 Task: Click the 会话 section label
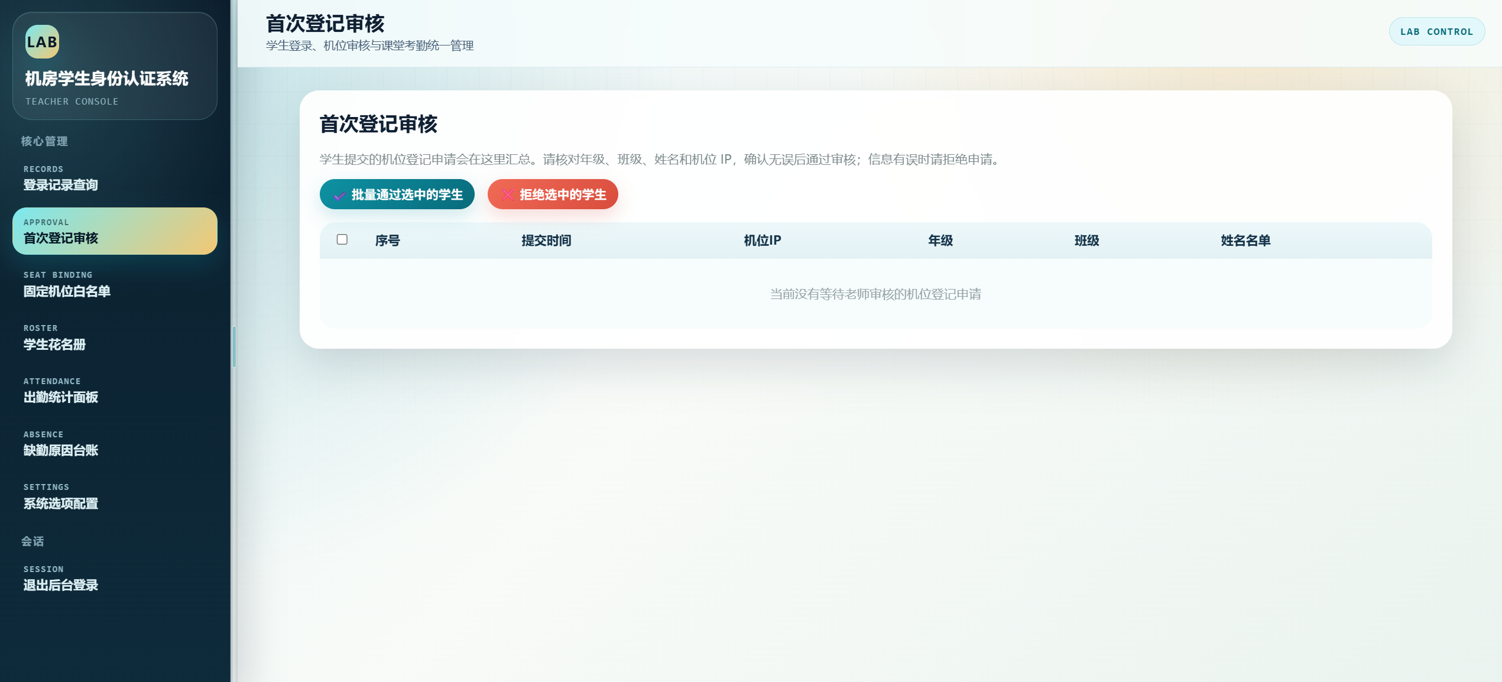click(33, 541)
